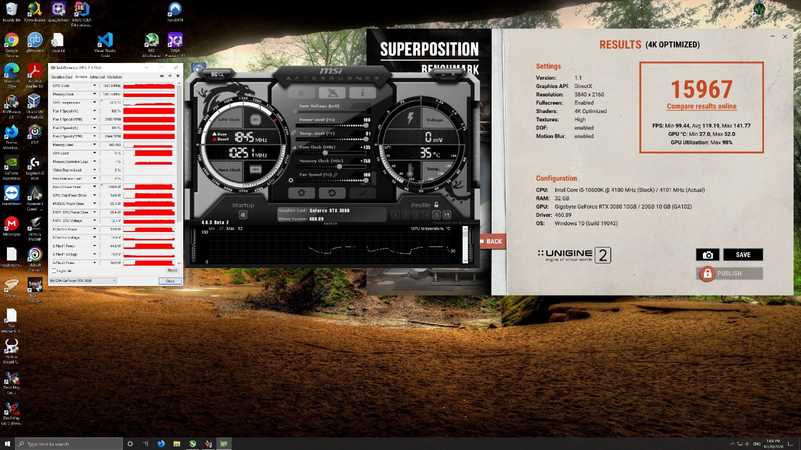Click the Kombustor K button in Afterburner
This screenshot has width=801, height=450.
point(301,93)
